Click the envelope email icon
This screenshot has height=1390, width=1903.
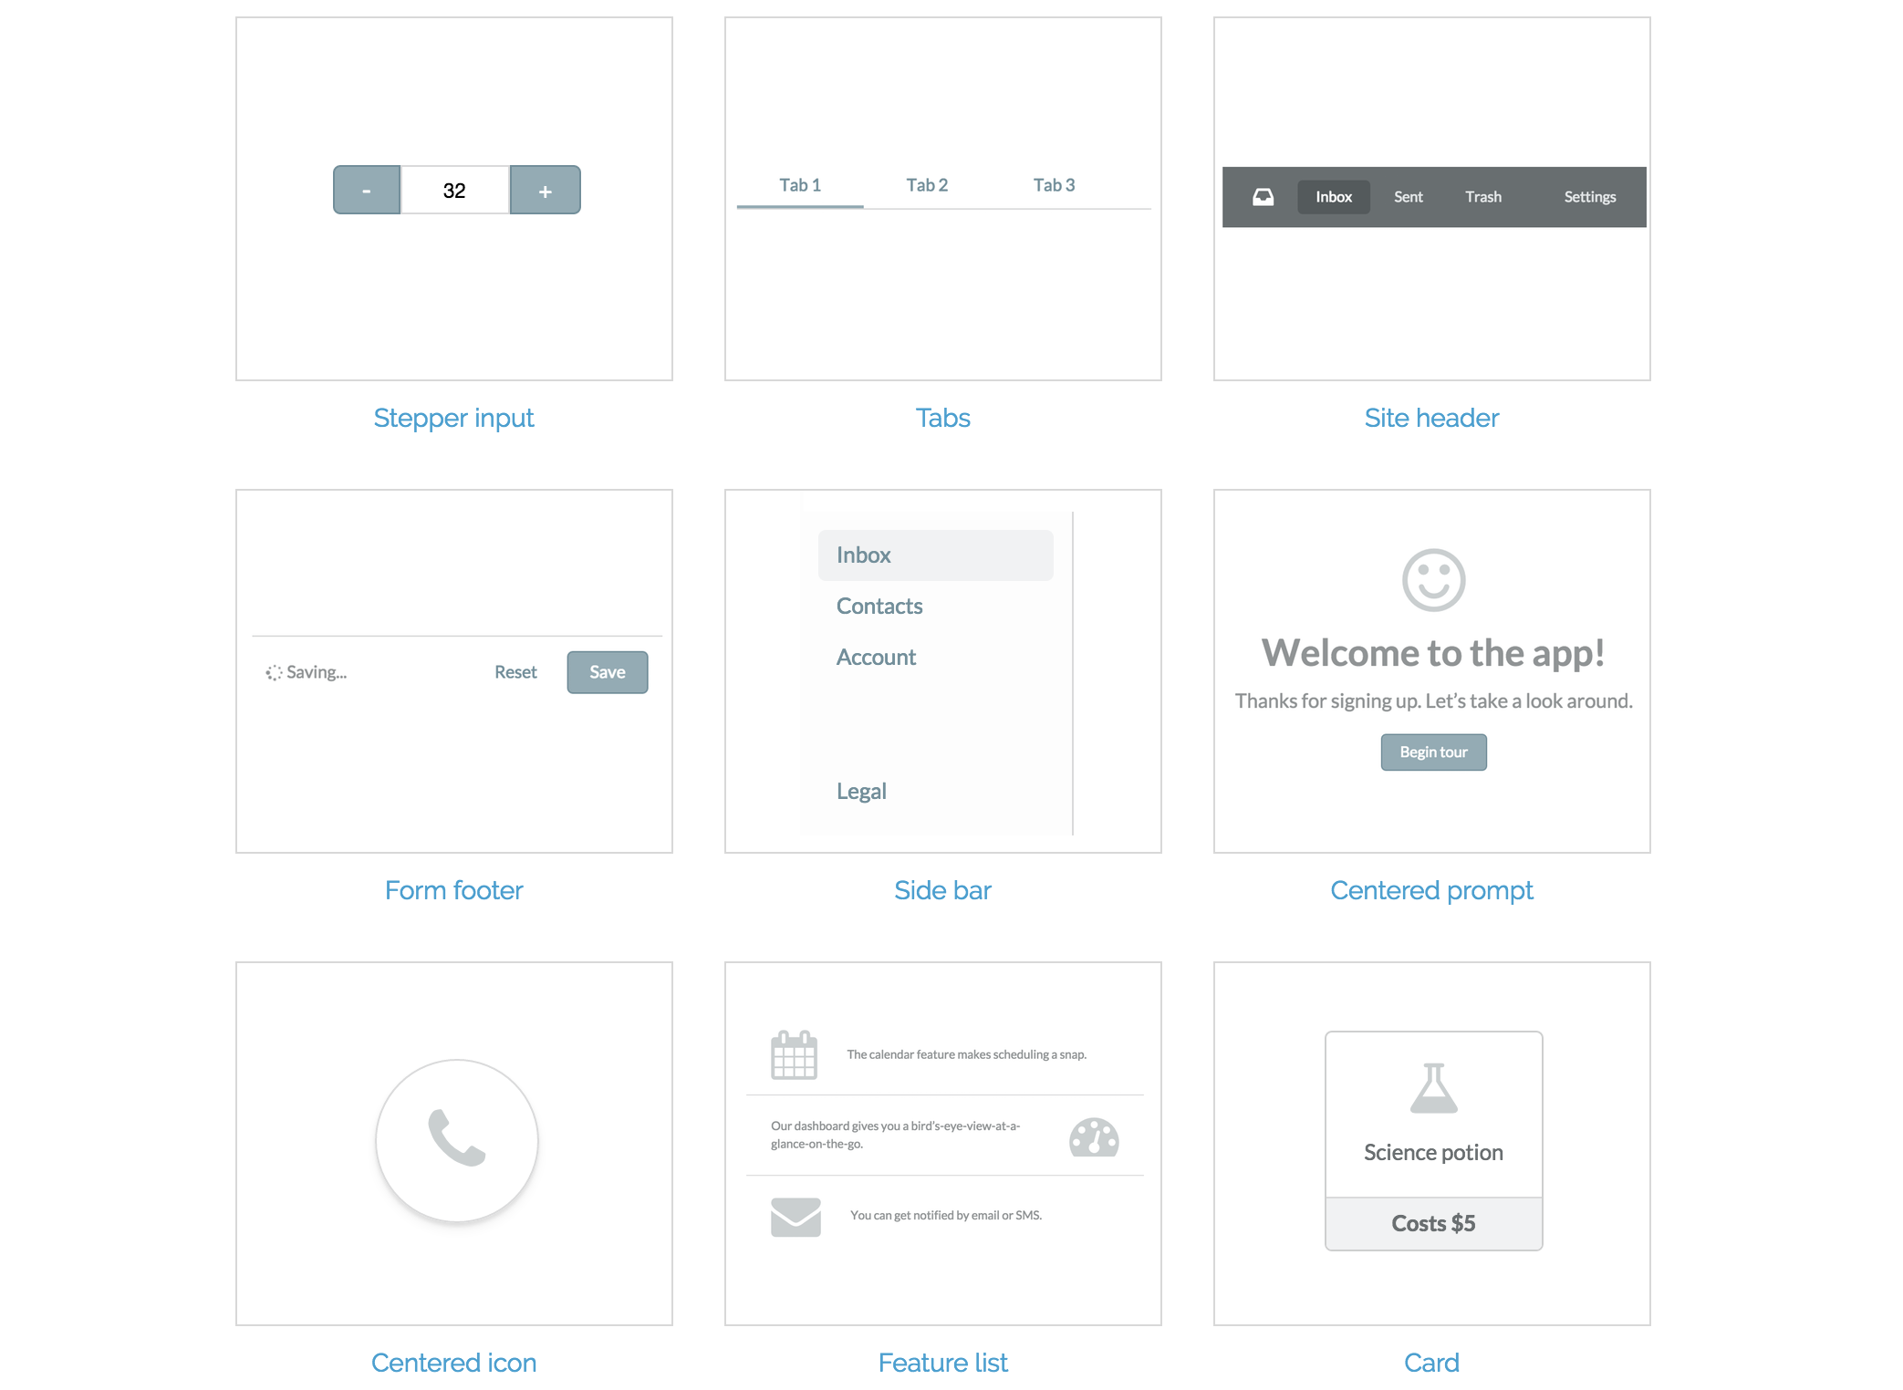pos(796,1217)
